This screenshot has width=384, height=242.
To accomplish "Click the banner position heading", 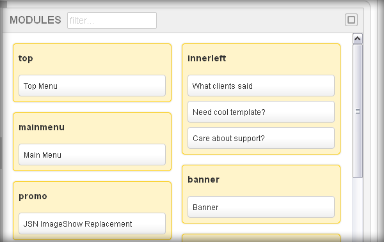I will pos(204,179).
